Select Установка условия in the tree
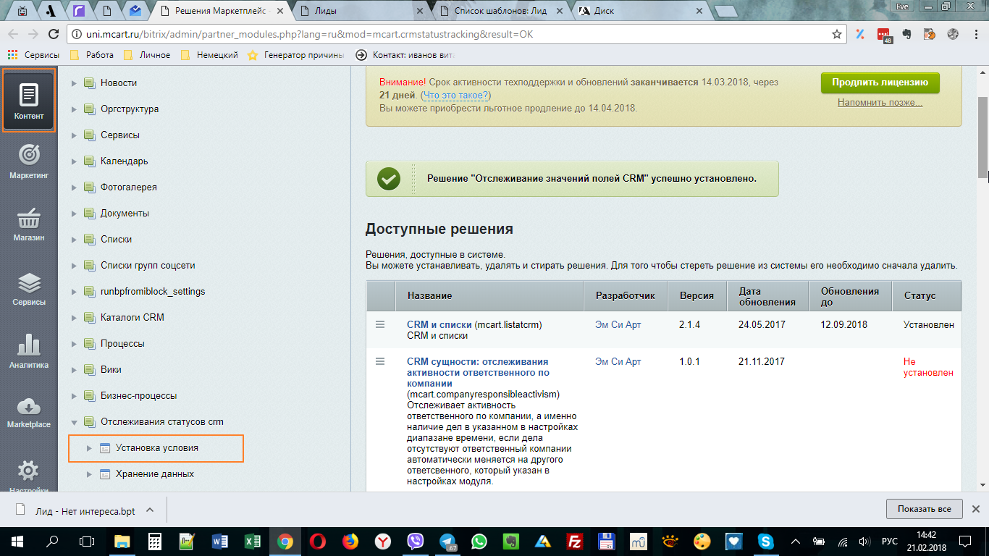The width and height of the screenshot is (989, 556). (156, 448)
